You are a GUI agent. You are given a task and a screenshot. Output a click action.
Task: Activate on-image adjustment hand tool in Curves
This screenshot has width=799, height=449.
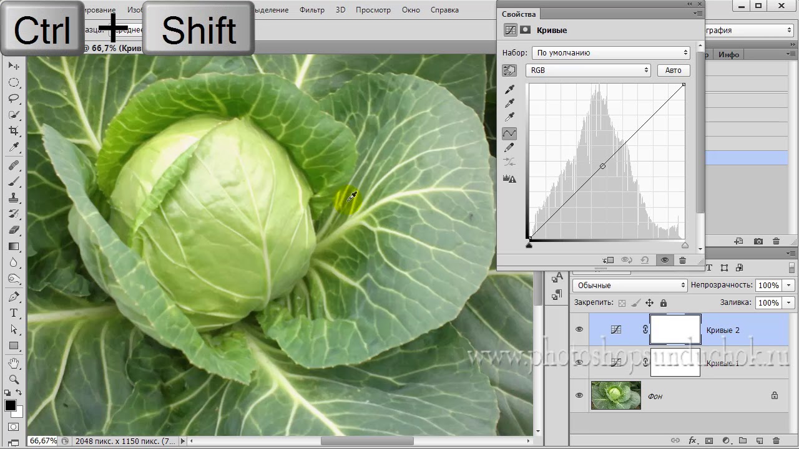tap(509, 70)
